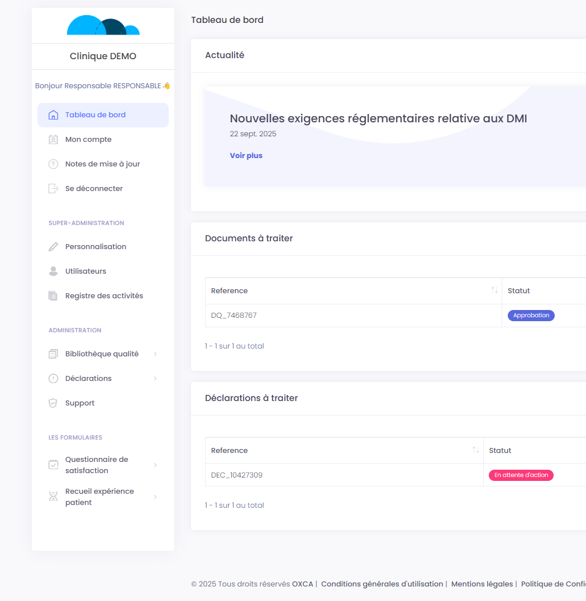Expand the Bibliothèque qualité submenu chevron
This screenshot has width=586, height=601.
point(155,354)
